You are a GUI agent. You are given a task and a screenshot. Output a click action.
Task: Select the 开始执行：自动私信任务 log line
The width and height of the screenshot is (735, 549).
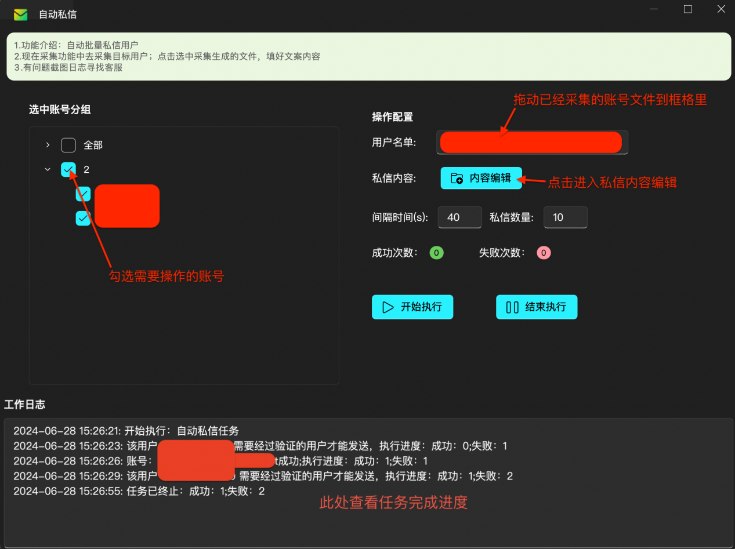click(x=126, y=431)
